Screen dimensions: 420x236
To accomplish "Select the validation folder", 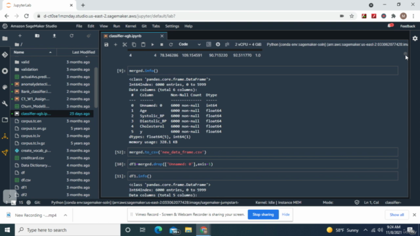I will tap(52, 69).
